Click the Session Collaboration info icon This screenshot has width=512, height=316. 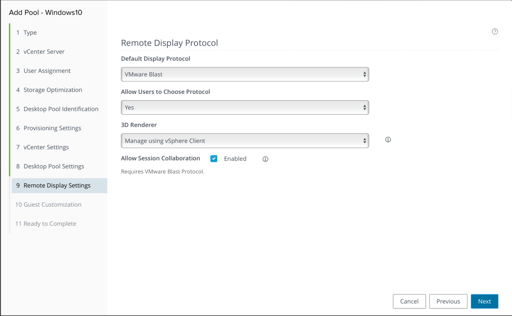tap(265, 159)
